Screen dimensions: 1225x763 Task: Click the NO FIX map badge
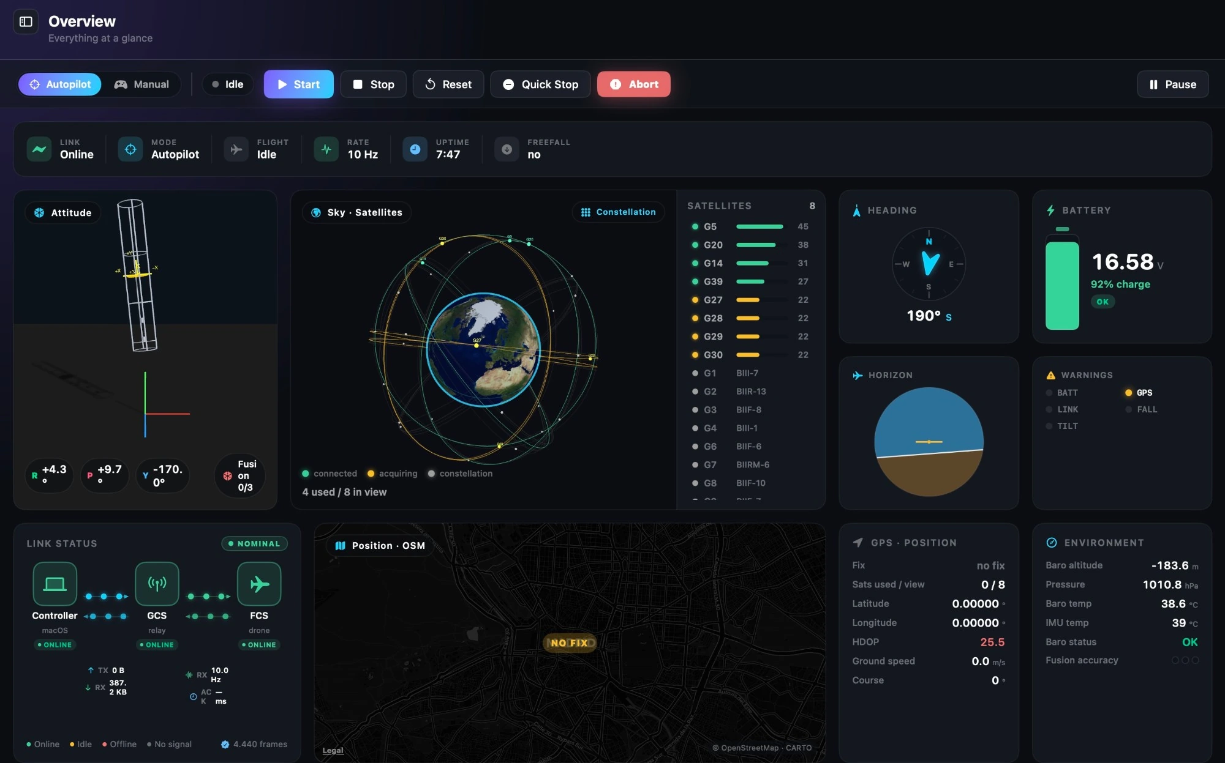pos(570,643)
